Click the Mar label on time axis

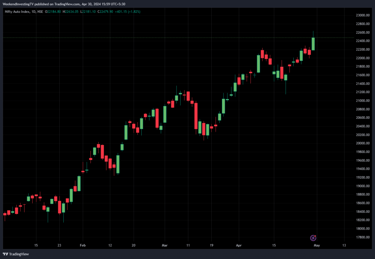pyautogui.click(x=164, y=245)
